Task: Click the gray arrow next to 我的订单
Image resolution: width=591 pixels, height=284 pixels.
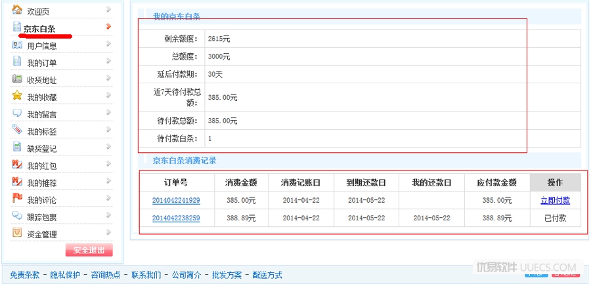Action: (108, 60)
